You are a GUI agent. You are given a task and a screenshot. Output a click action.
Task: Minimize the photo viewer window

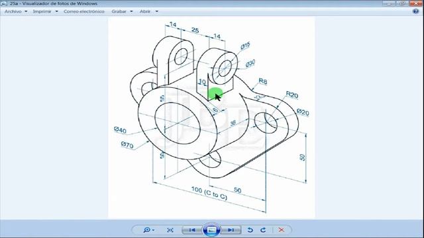[x=389, y=3]
